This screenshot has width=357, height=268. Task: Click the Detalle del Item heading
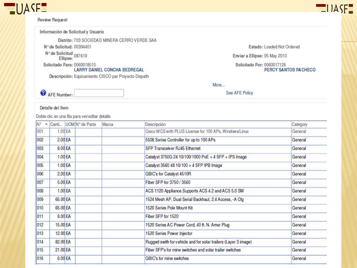54,108
